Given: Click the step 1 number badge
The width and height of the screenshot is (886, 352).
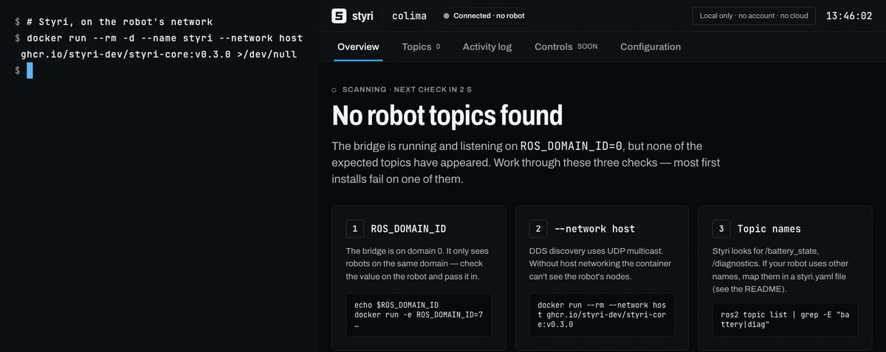Looking at the screenshot, I should coord(355,229).
